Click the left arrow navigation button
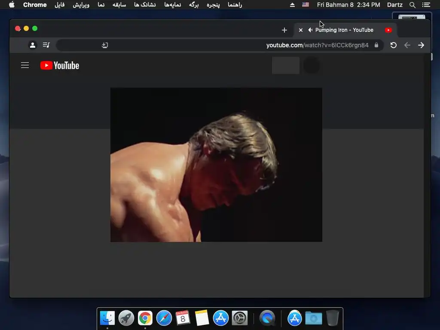 point(407,45)
